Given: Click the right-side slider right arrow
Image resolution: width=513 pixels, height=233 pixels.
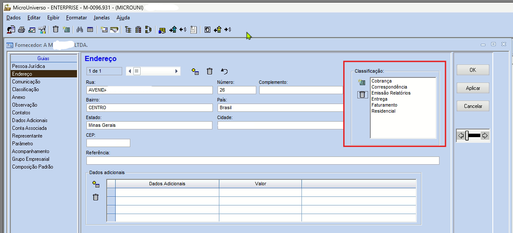Looking at the screenshot, I should 485,135.
